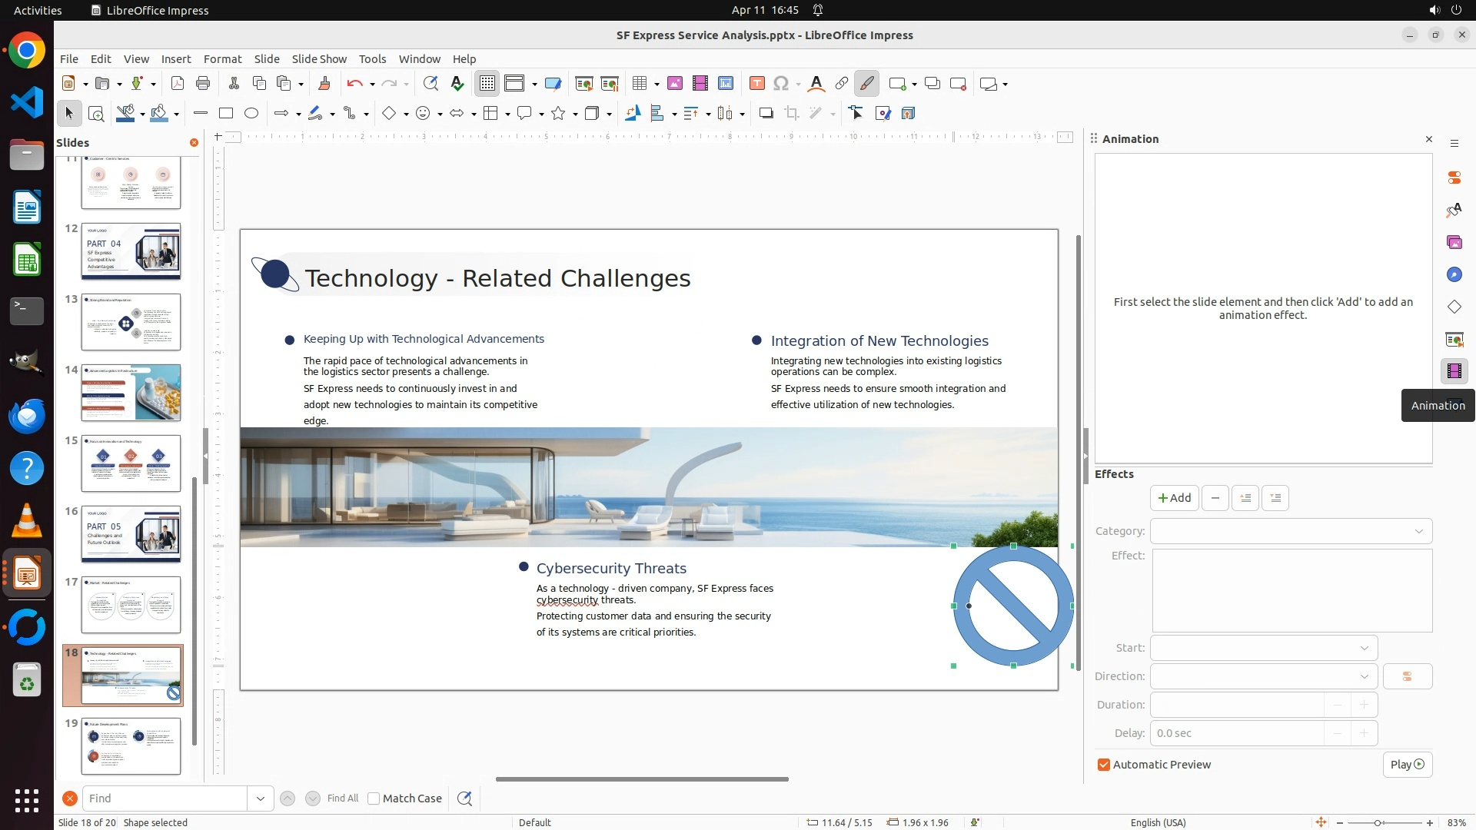1476x830 pixels.
Task: Enable the Match Case checkbox
Action: (x=374, y=798)
